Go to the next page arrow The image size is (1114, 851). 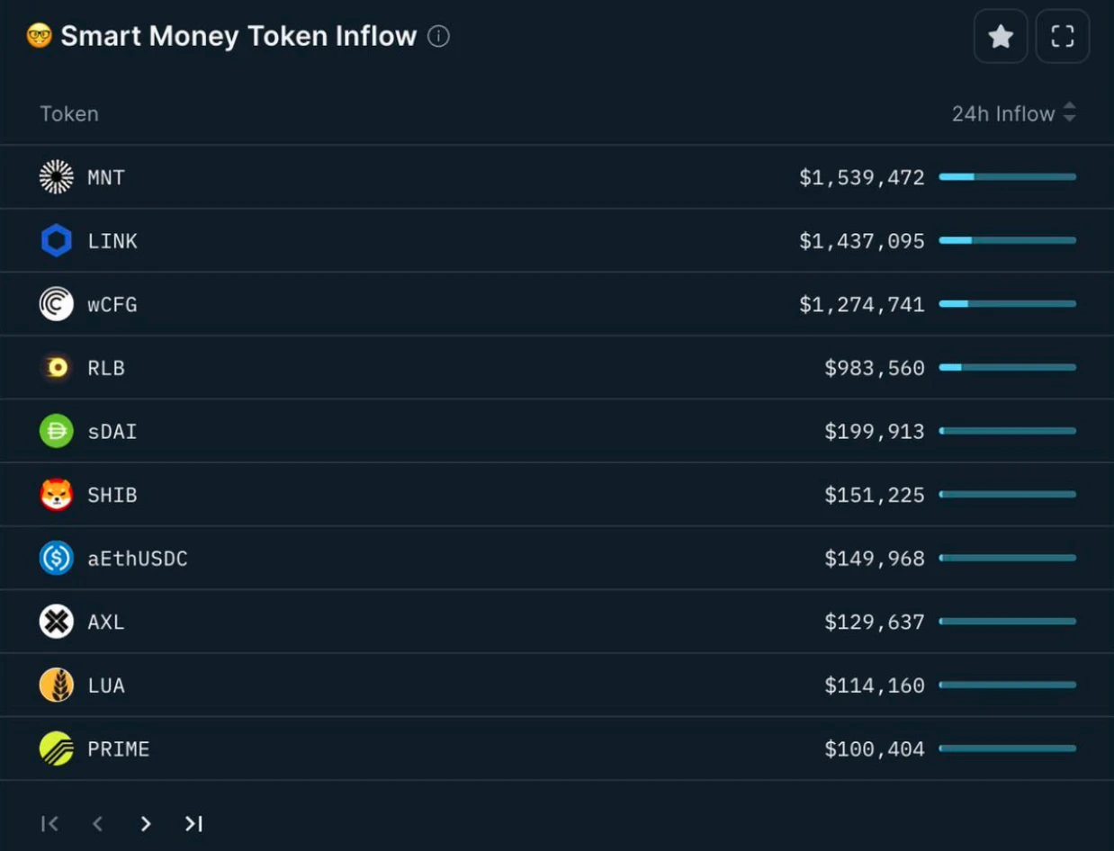pos(146,824)
